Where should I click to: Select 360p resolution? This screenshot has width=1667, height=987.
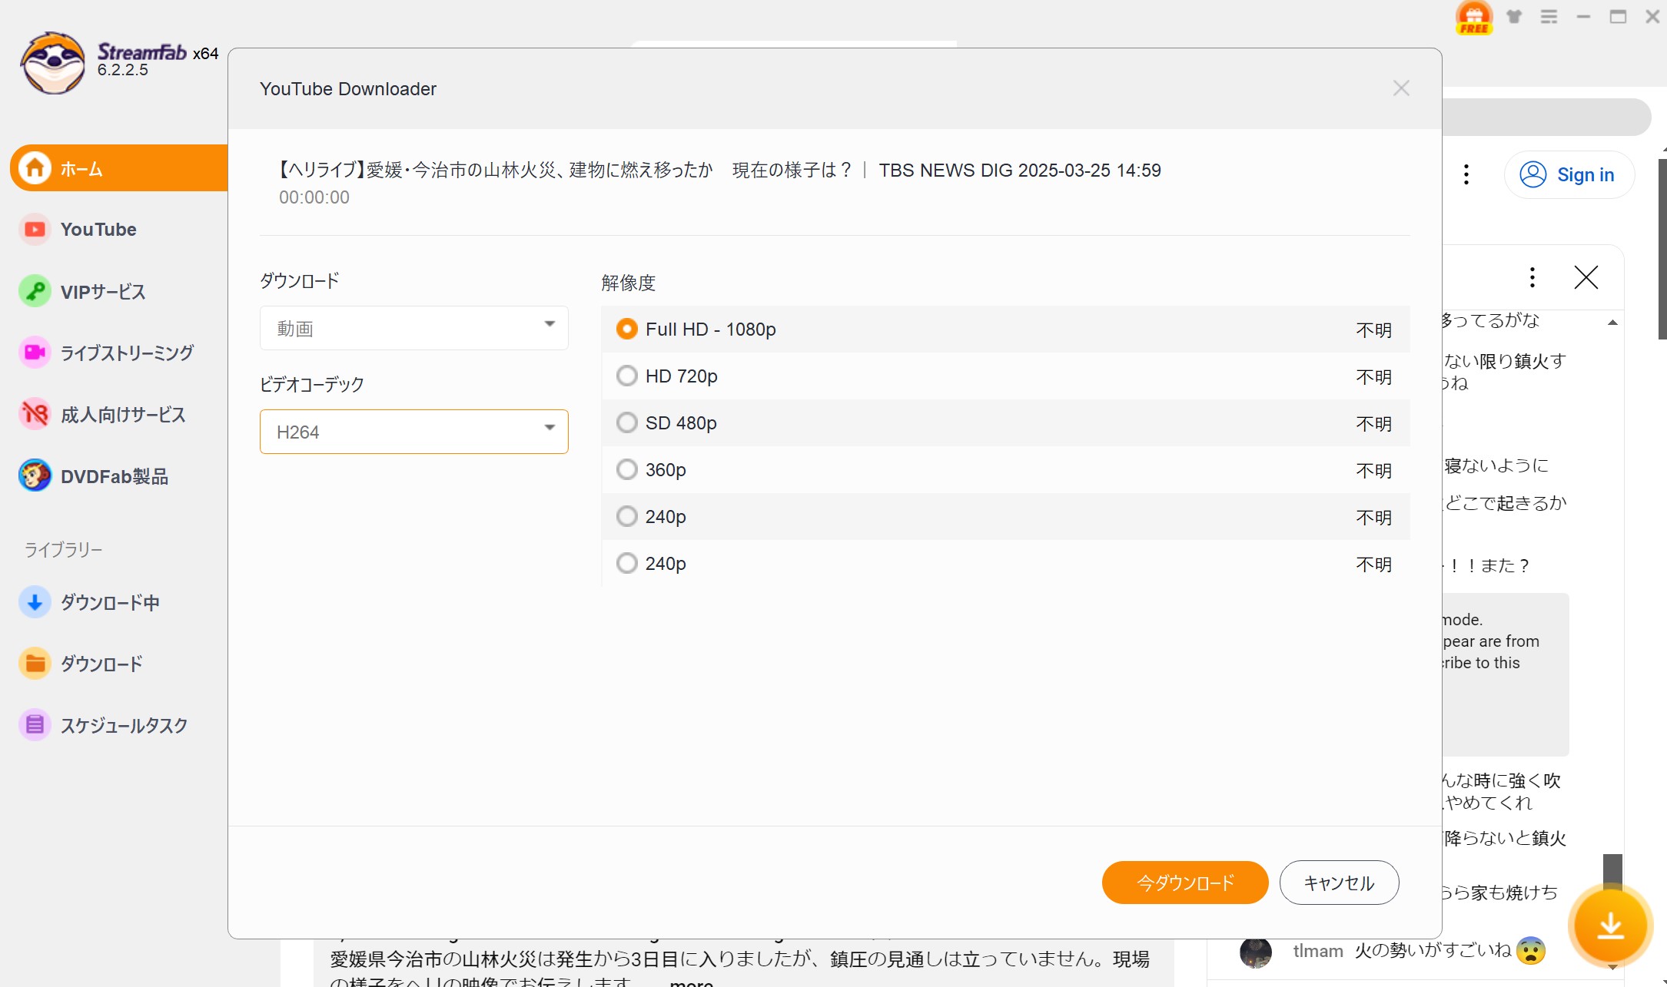click(1005, 470)
